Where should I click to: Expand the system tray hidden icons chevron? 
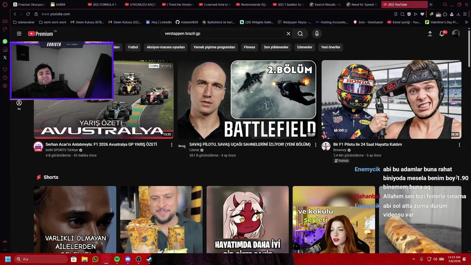tap(414, 259)
